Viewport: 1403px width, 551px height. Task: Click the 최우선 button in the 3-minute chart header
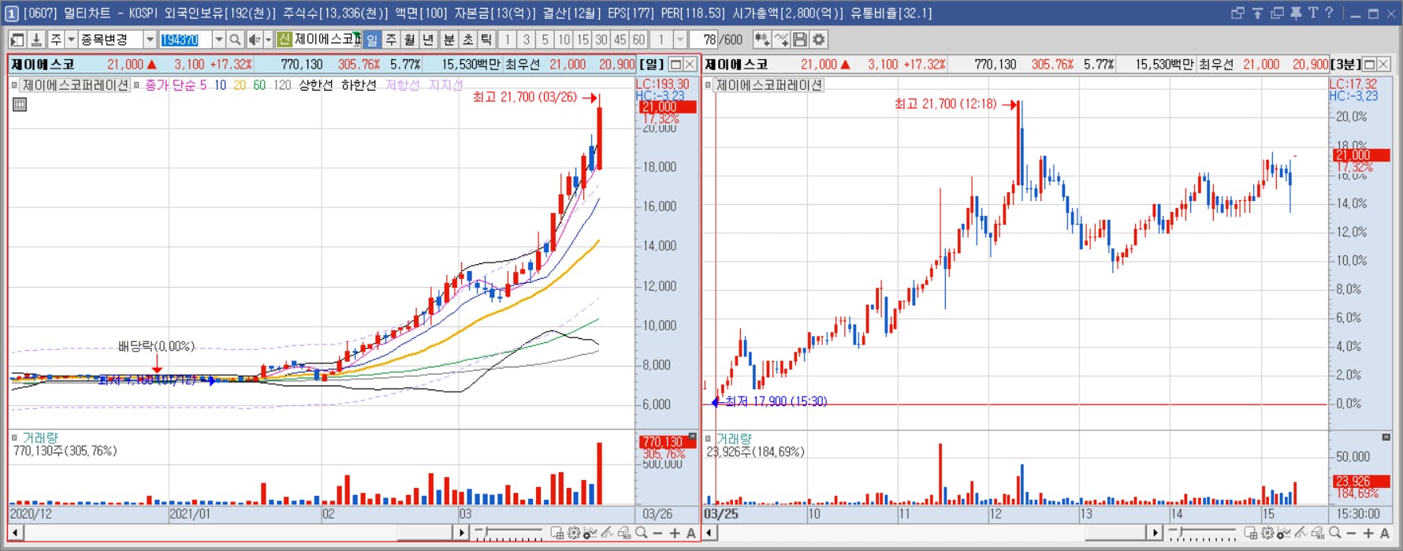(x=1216, y=65)
